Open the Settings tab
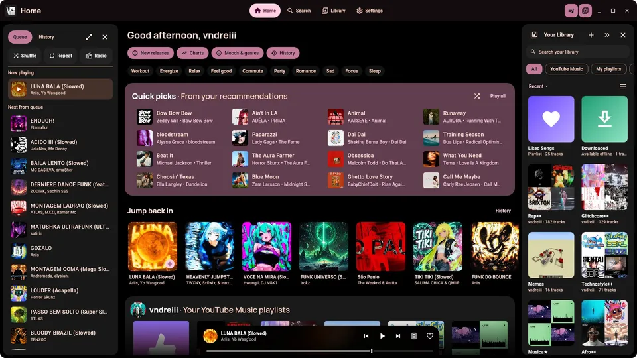This screenshot has width=637, height=358. pos(370,11)
